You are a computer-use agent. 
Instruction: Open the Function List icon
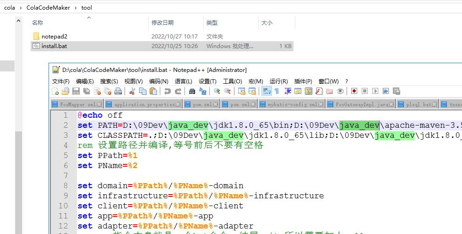click(319, 92)
